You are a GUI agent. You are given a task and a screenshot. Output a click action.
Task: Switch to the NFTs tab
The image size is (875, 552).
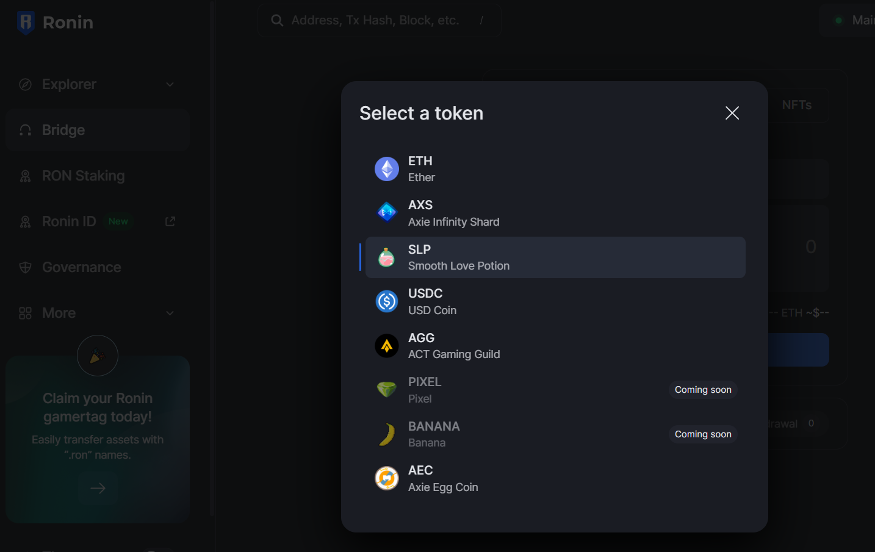(x=796, y=105)
